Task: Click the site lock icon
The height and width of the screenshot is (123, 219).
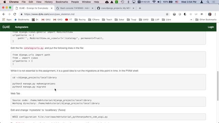Action: click(21, 14)
